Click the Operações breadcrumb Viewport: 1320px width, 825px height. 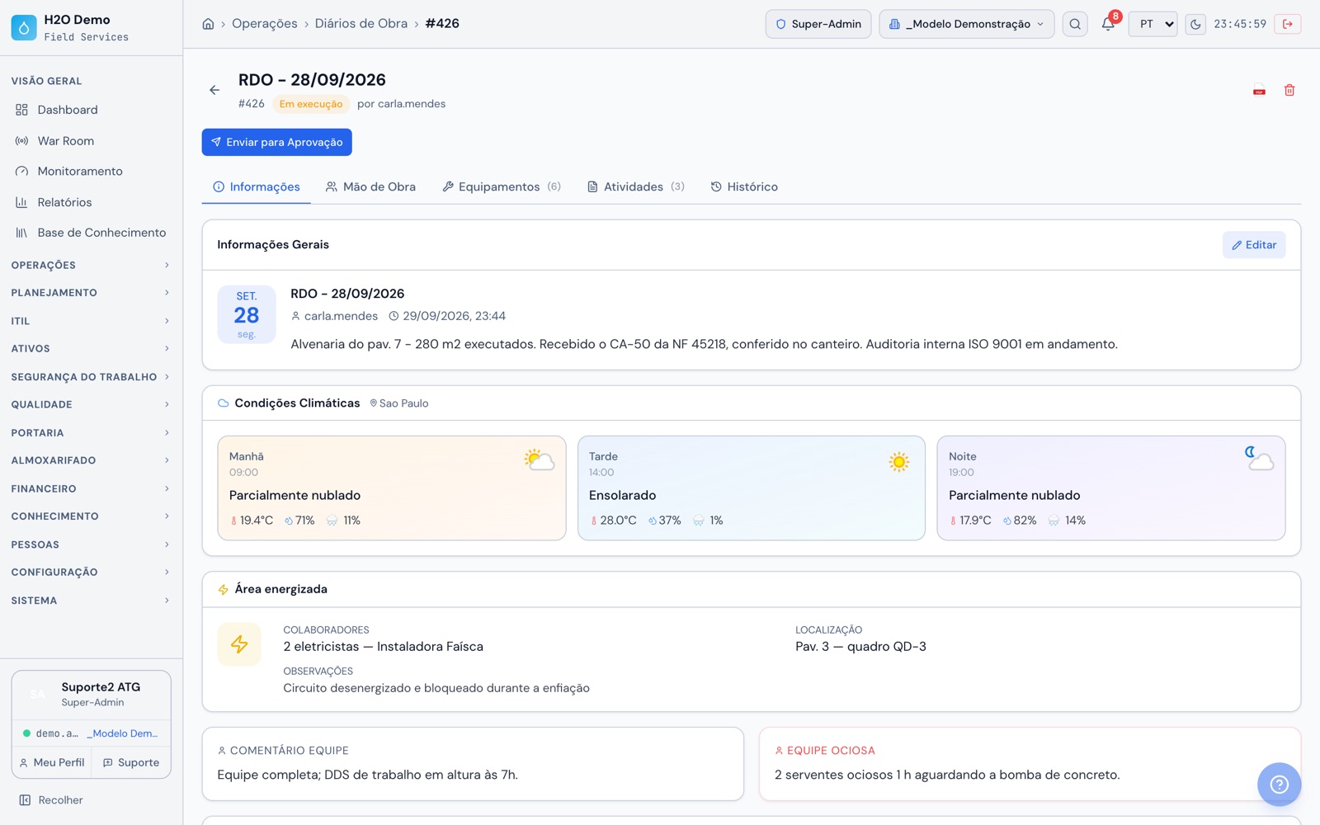[265, 24]
